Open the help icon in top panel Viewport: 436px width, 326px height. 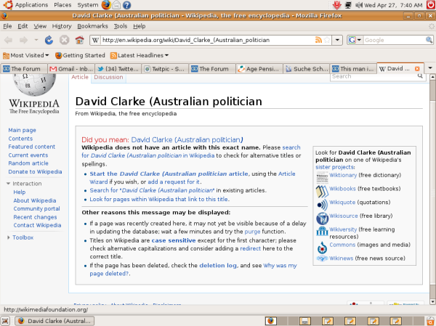click(126, 5)
